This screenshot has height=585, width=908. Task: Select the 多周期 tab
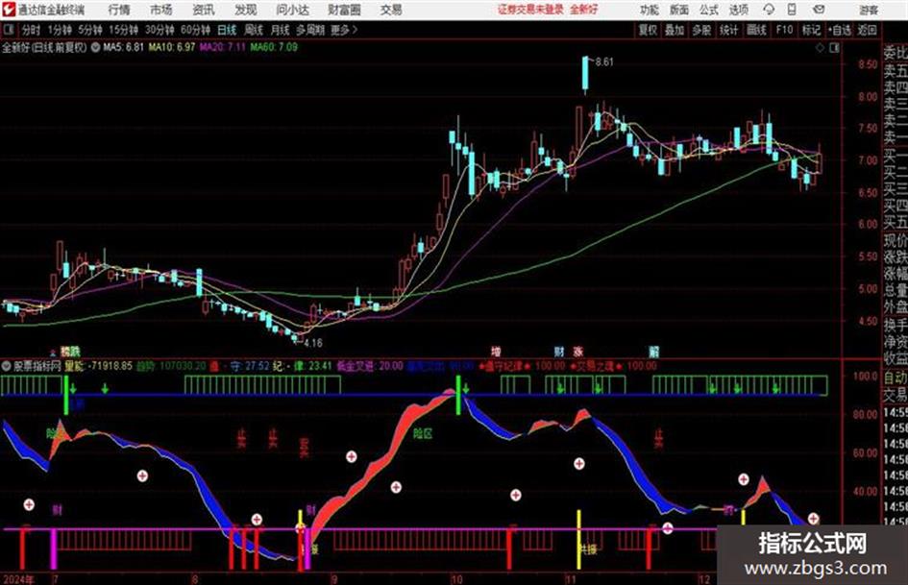click(x=310, y=30)
